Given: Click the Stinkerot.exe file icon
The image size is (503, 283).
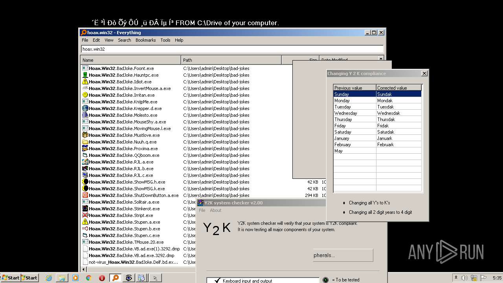Looking at the screenshot, I should [x=85, y=208].
